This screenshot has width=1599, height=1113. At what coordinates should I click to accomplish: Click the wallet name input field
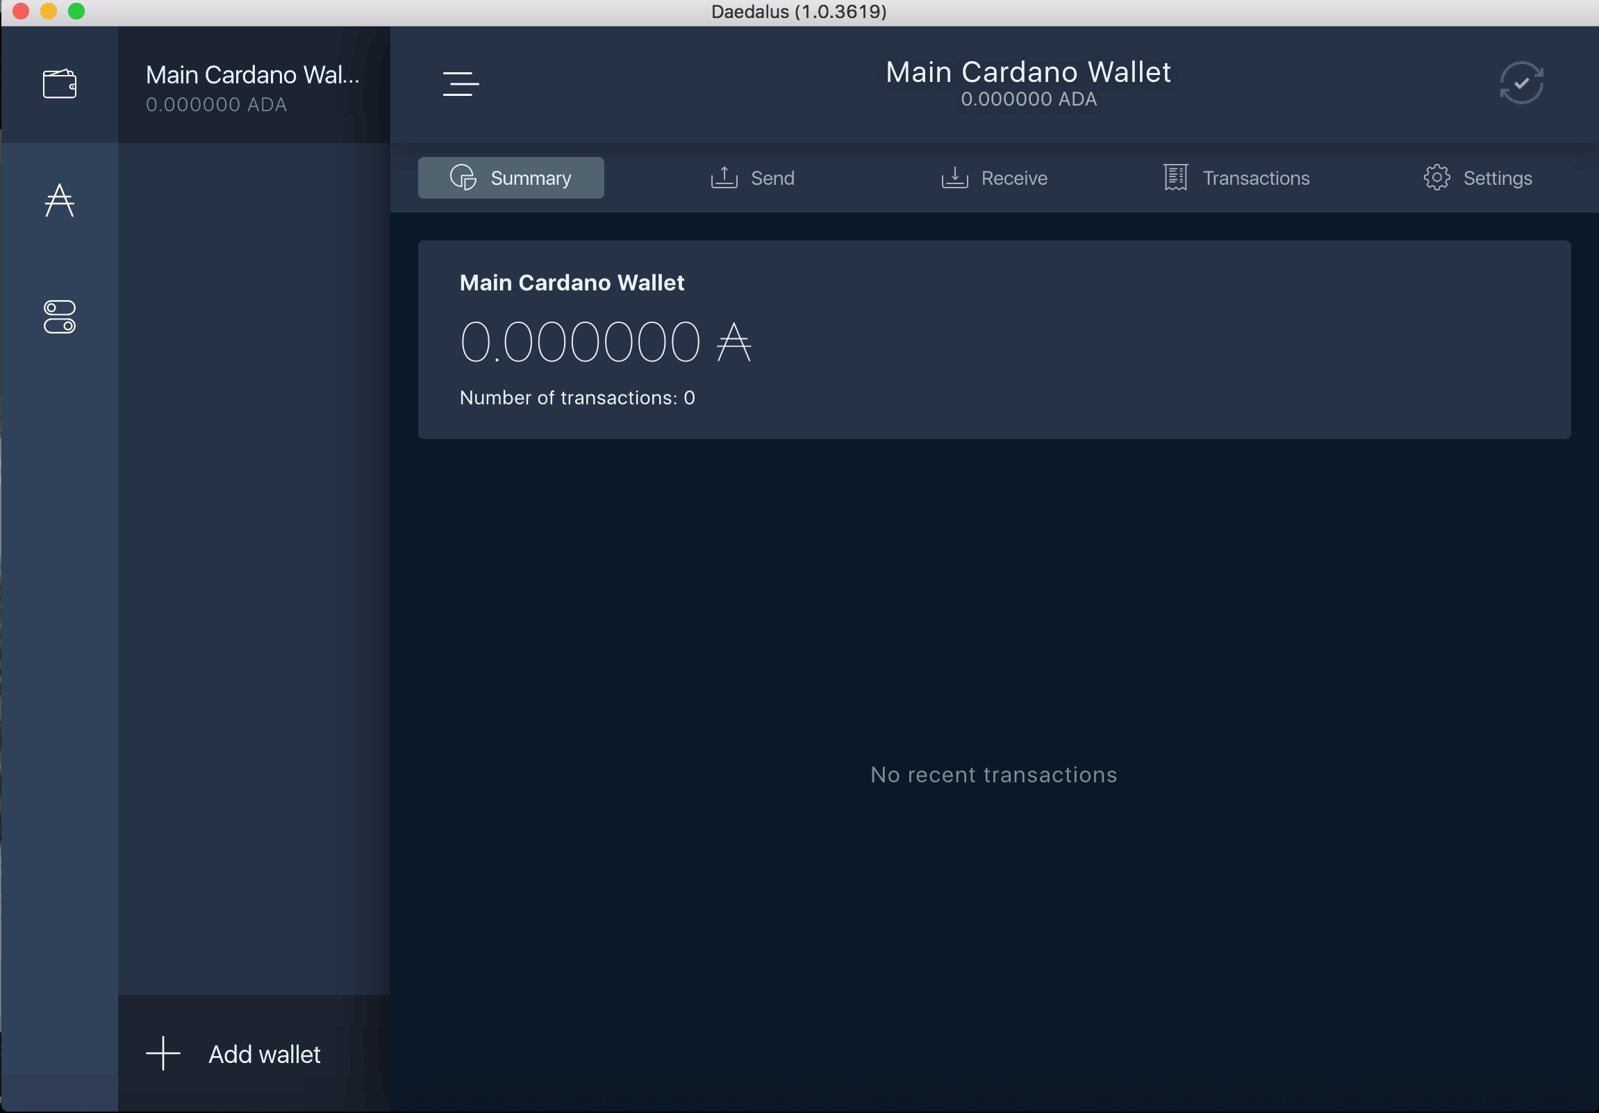pos(571,282)
